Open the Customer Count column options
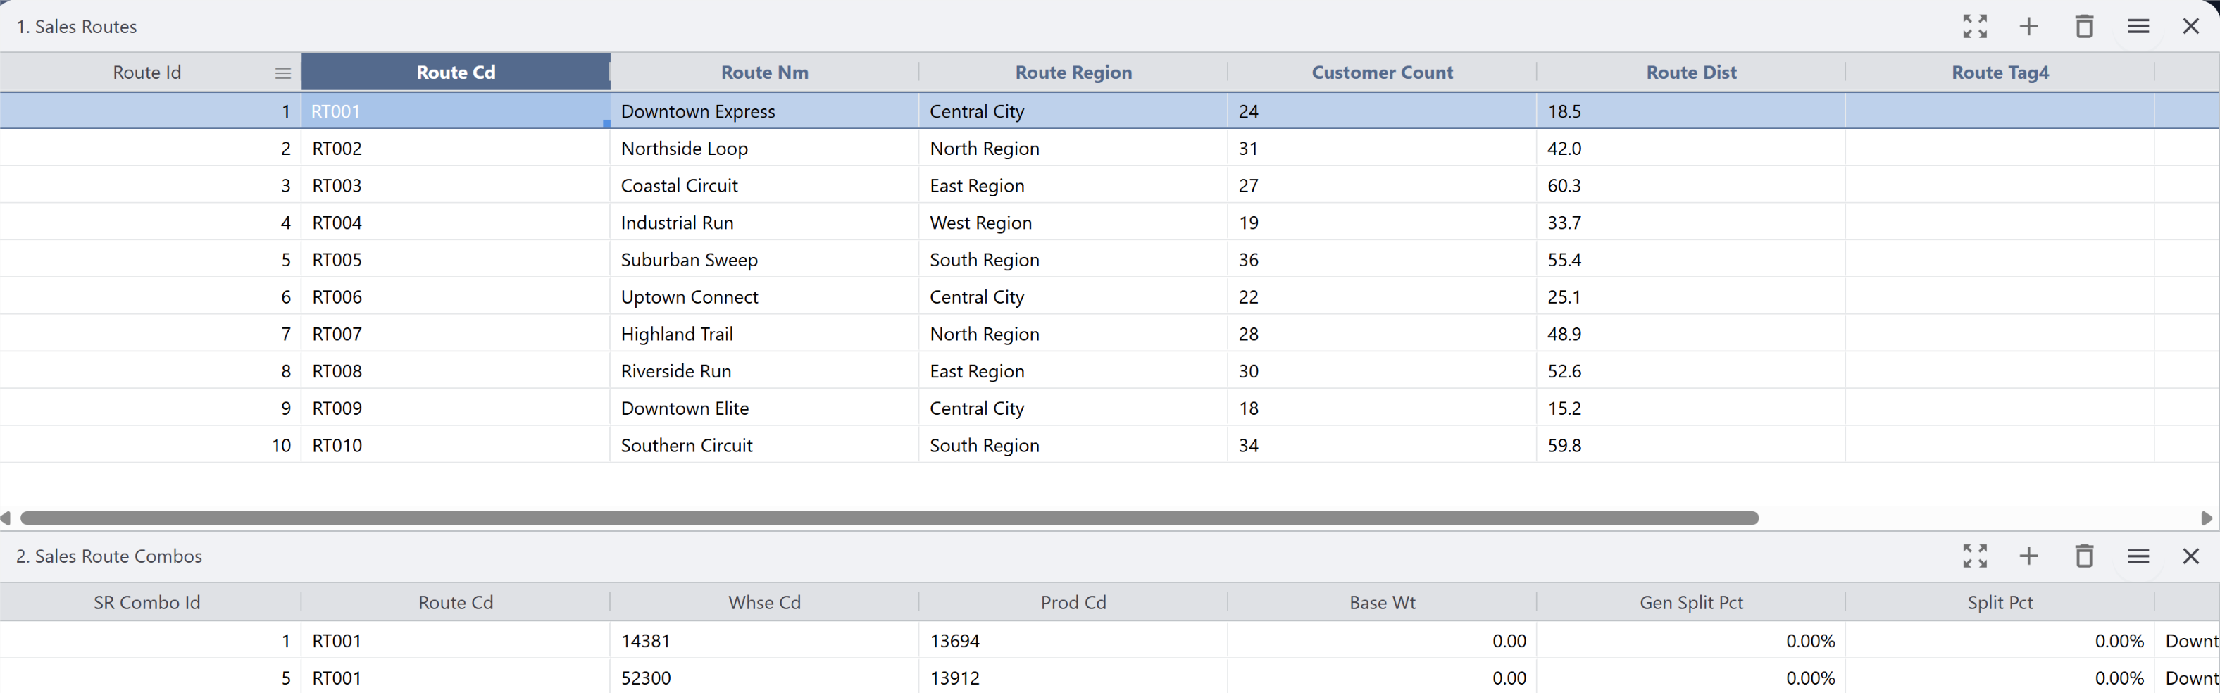 pos(1381,73)
